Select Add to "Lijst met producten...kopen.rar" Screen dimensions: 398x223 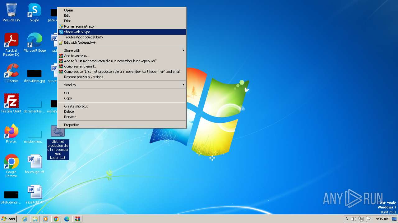[x=122, y=61]
